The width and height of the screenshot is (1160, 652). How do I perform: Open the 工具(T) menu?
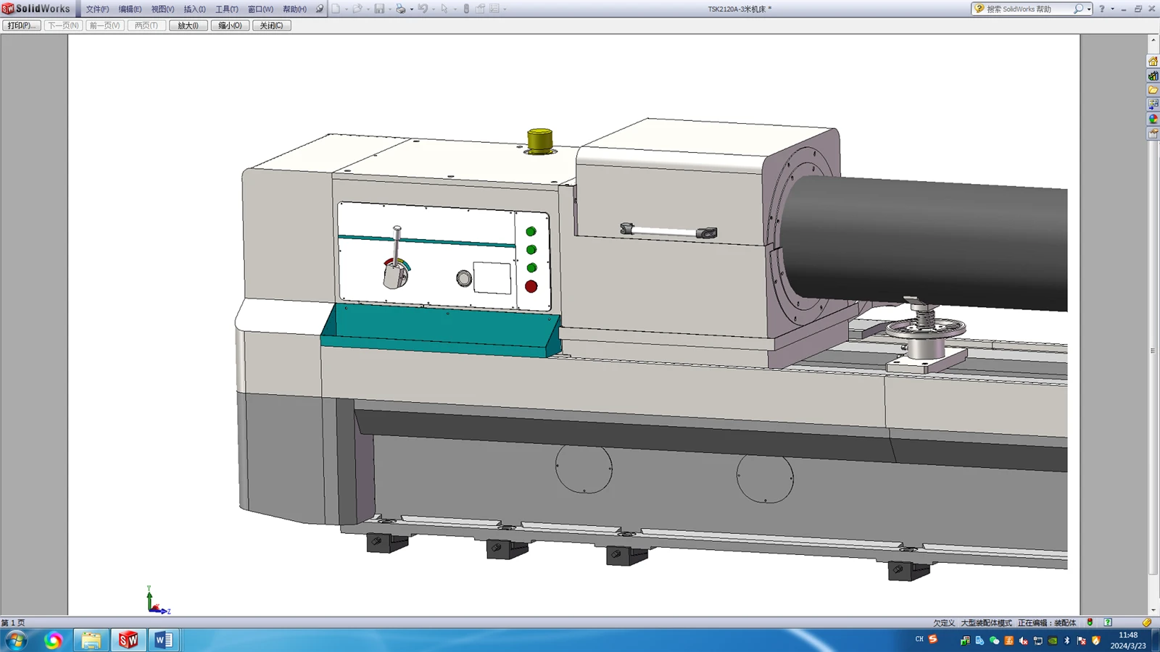tap(227, 9)
